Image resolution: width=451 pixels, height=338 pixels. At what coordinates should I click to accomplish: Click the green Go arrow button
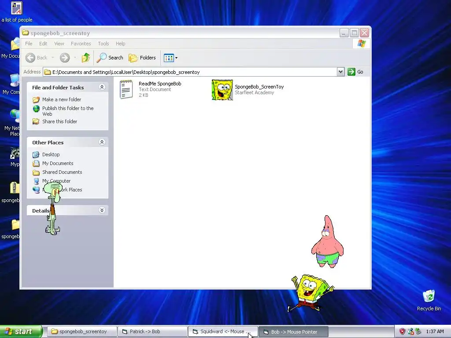pyautogui.click(x=351, y=72)
